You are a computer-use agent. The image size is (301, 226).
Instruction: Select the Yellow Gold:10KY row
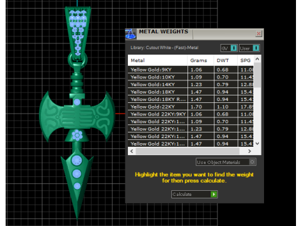(x=191, y=77)
